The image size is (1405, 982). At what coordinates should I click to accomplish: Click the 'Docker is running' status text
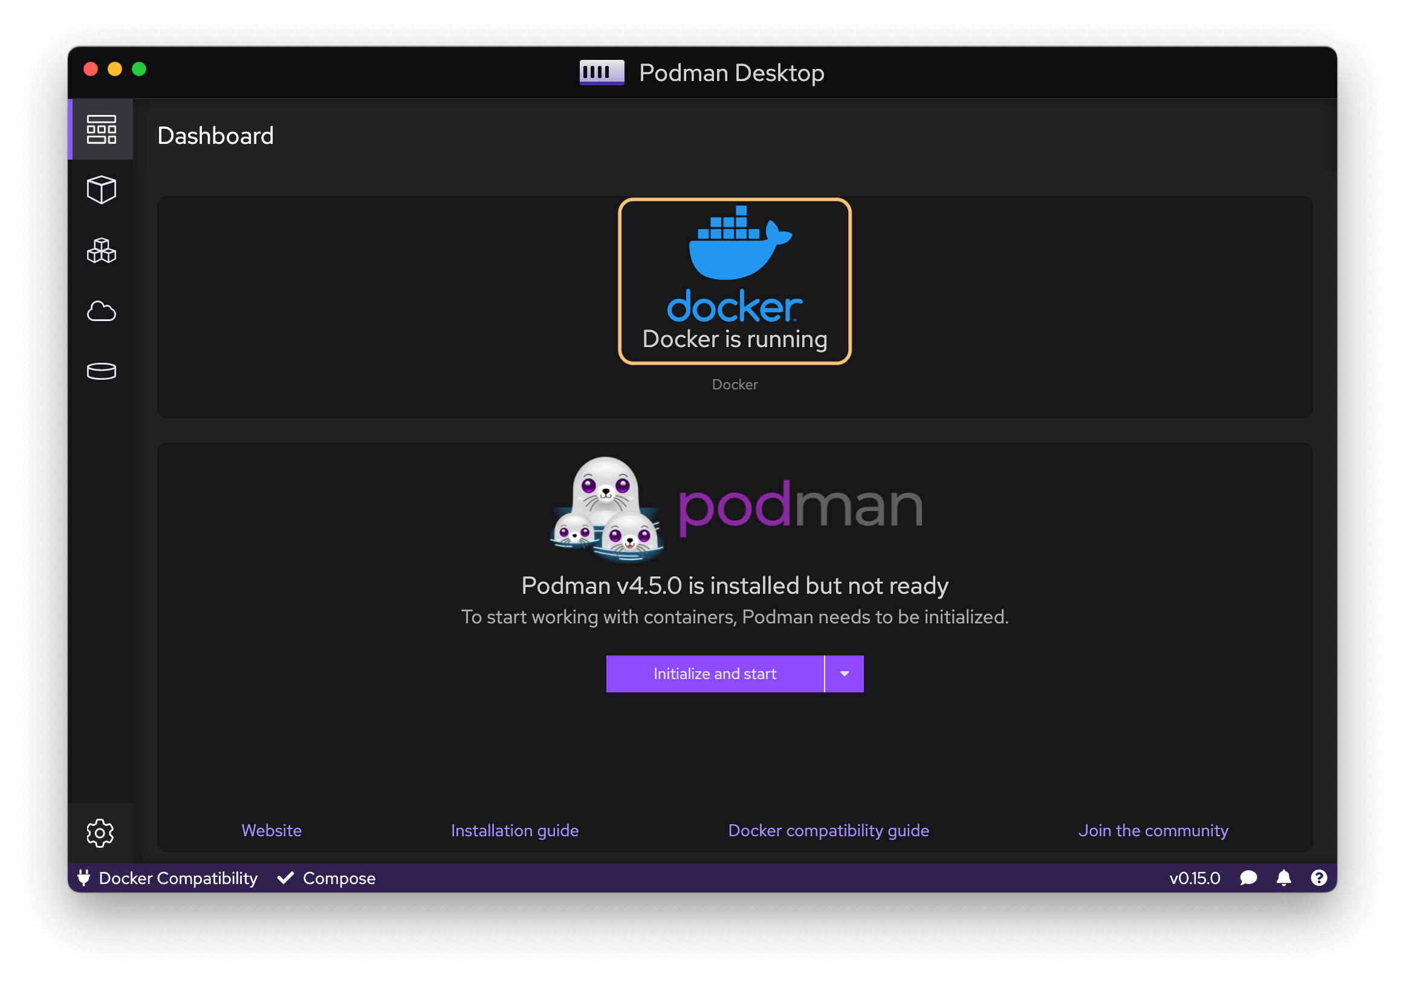[735, 339]
